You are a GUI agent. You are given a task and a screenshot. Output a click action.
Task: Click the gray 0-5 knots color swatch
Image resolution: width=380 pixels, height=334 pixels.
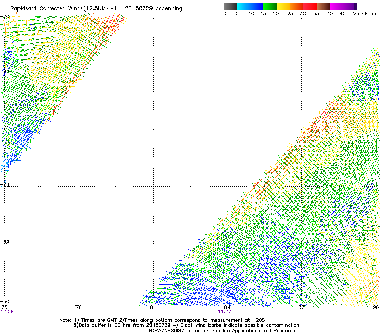230,6
